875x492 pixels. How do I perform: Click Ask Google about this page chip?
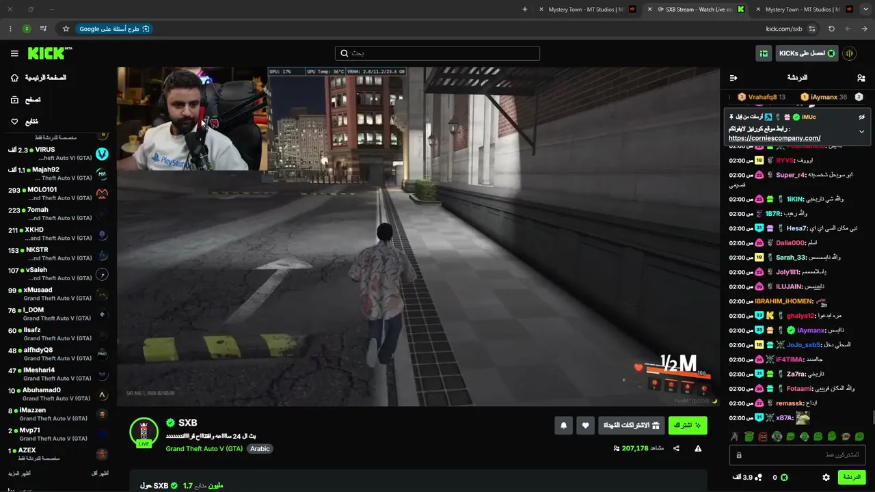(x=114, y=29)
